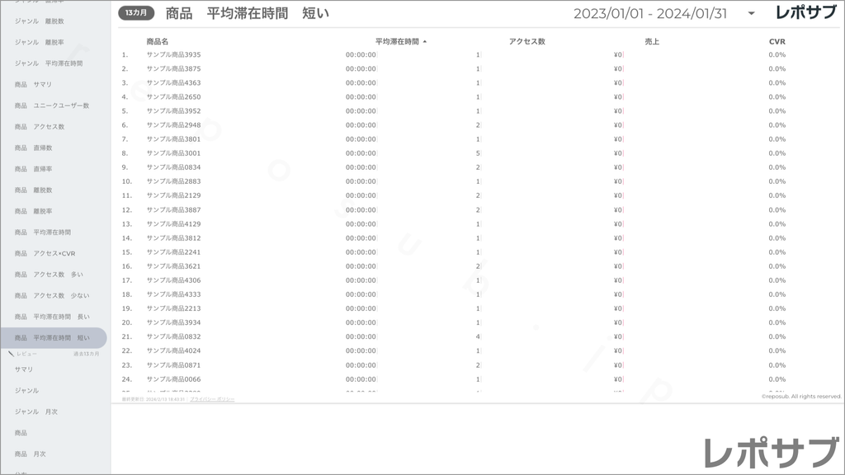The width and height of the screenshot is (845, 475).
Task: Open 商品 アクセス数 in sidebar
Action: pos(40,126)
